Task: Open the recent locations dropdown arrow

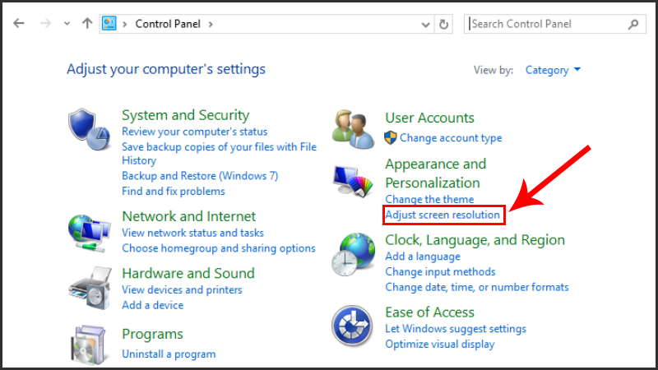Action: [67, 24]
